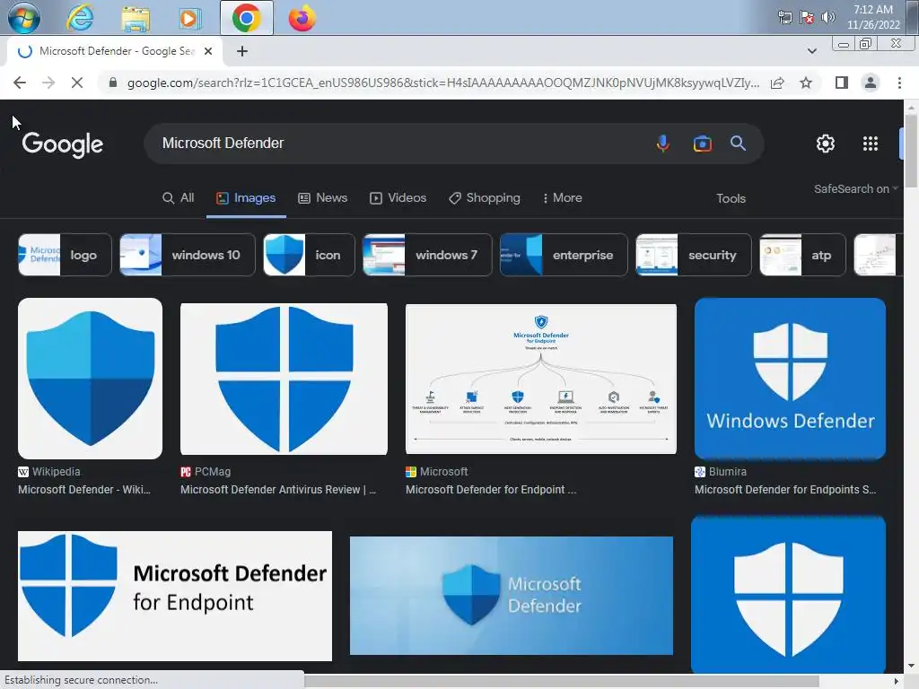
Task: Switch to the All results tab
Action: [179, 198]
